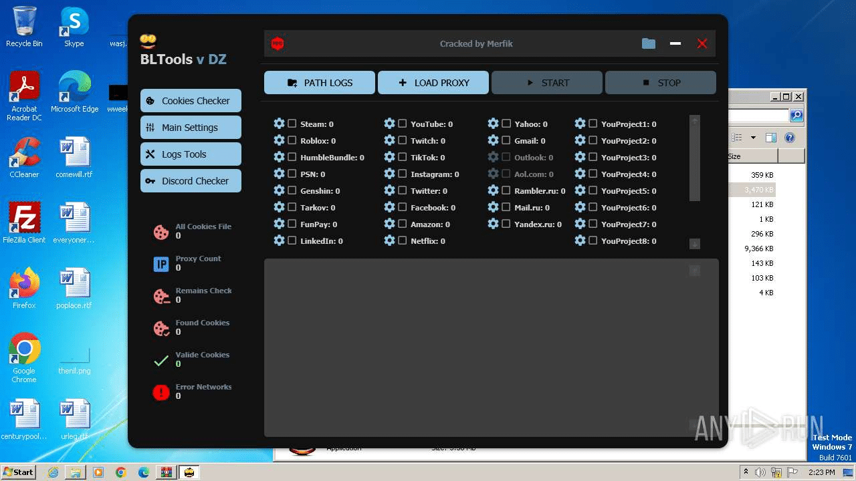Select the Recycle Bin desktop icon
Screen dimensions: 856x481
click(x=24, y=27)
